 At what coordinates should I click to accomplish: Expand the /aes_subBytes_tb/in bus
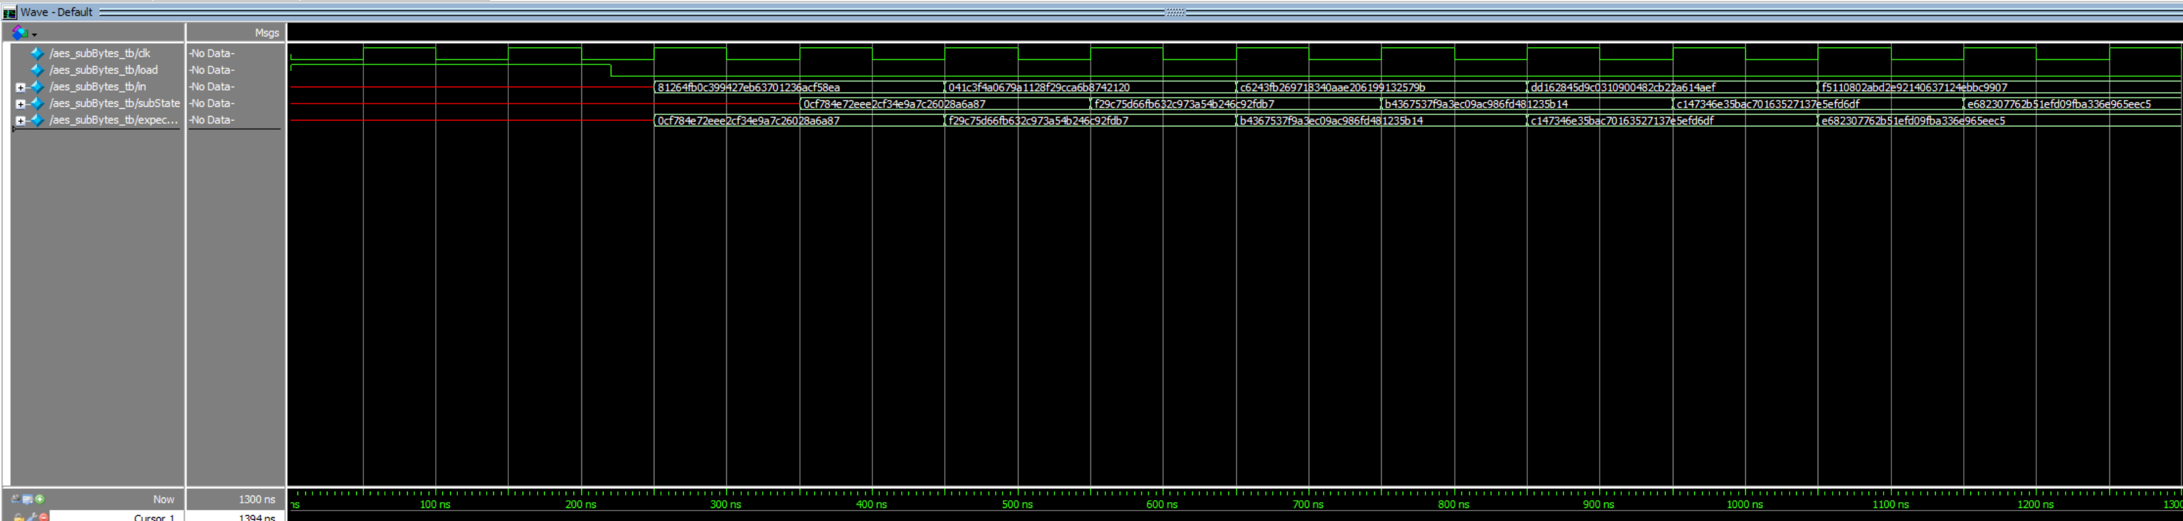pos(20,87)
